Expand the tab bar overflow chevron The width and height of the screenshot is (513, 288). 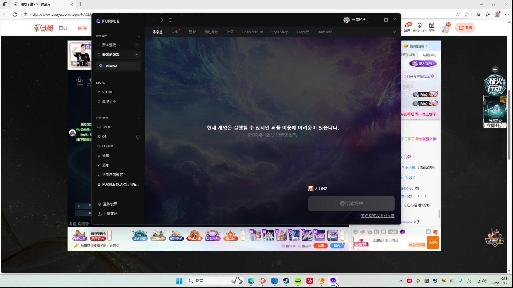394,32
